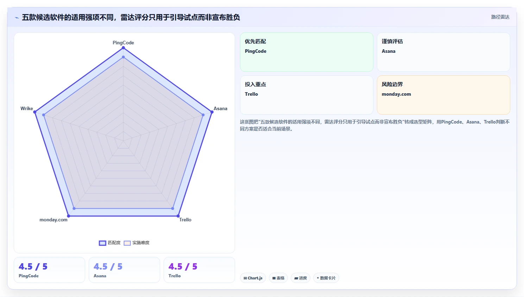Click the outer data point at Trello vertex
The height and width of the screenshot is (297, 524).
[x=178, y=216]
